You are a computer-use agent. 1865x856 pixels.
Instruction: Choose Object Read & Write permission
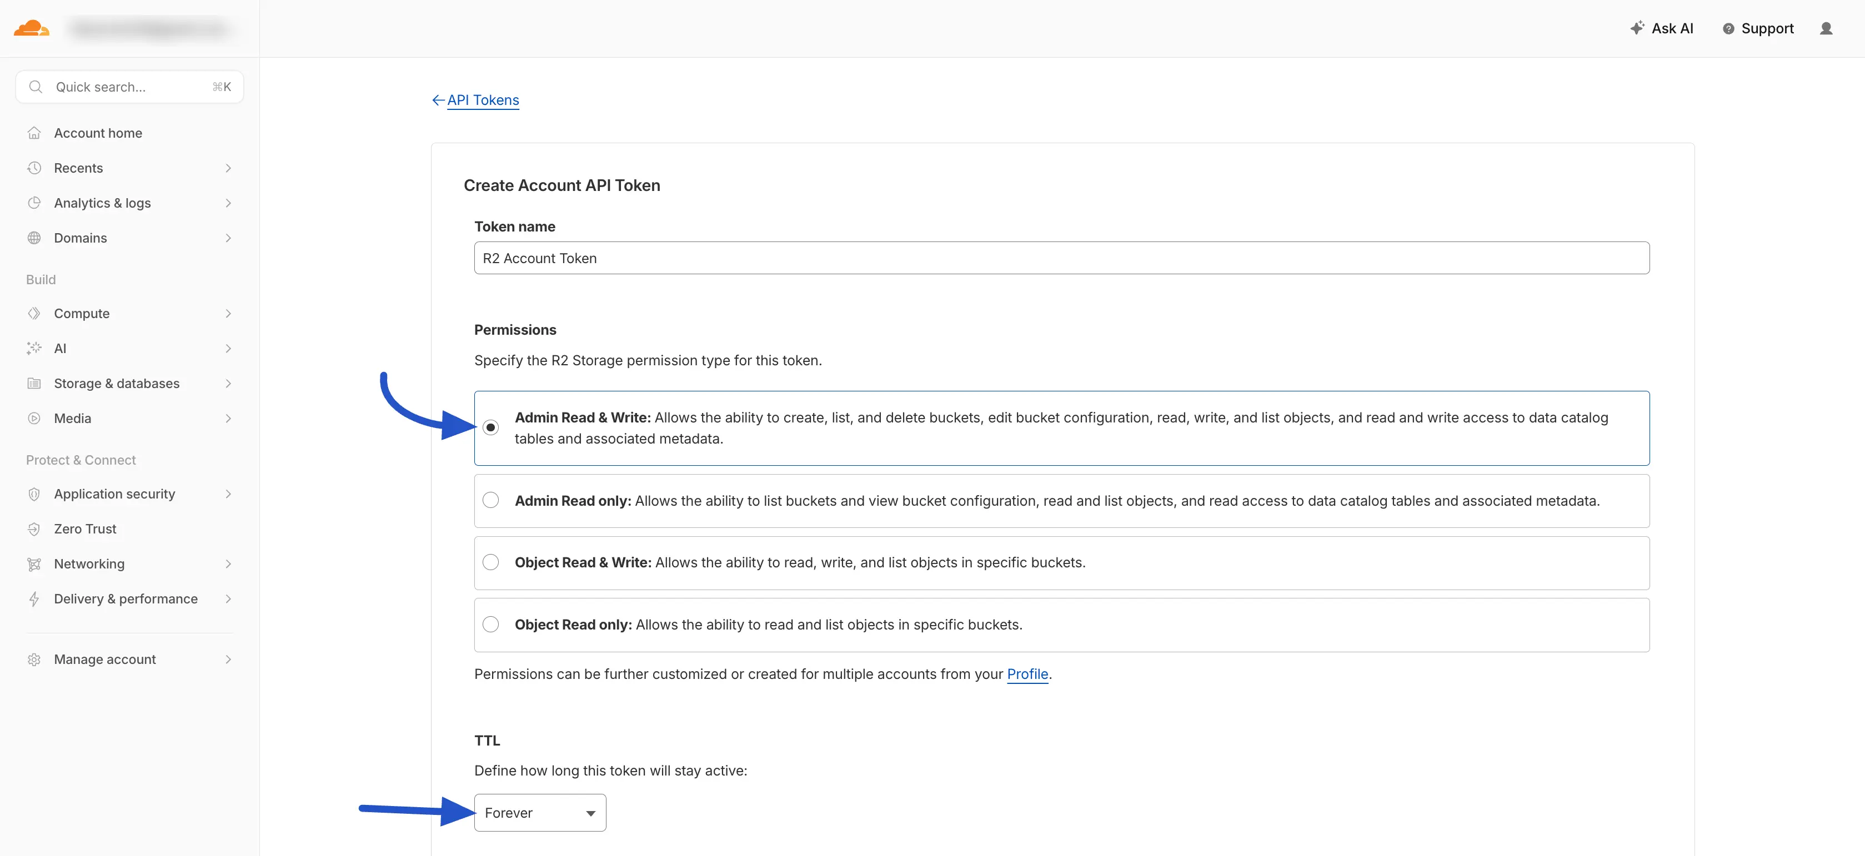(492, 561)
